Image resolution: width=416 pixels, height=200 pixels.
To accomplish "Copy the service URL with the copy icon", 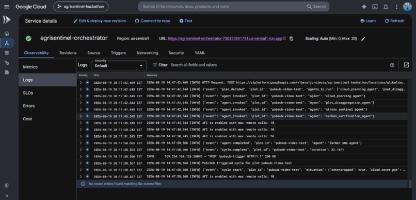I will pyautogui.click(x=291, y=39).
